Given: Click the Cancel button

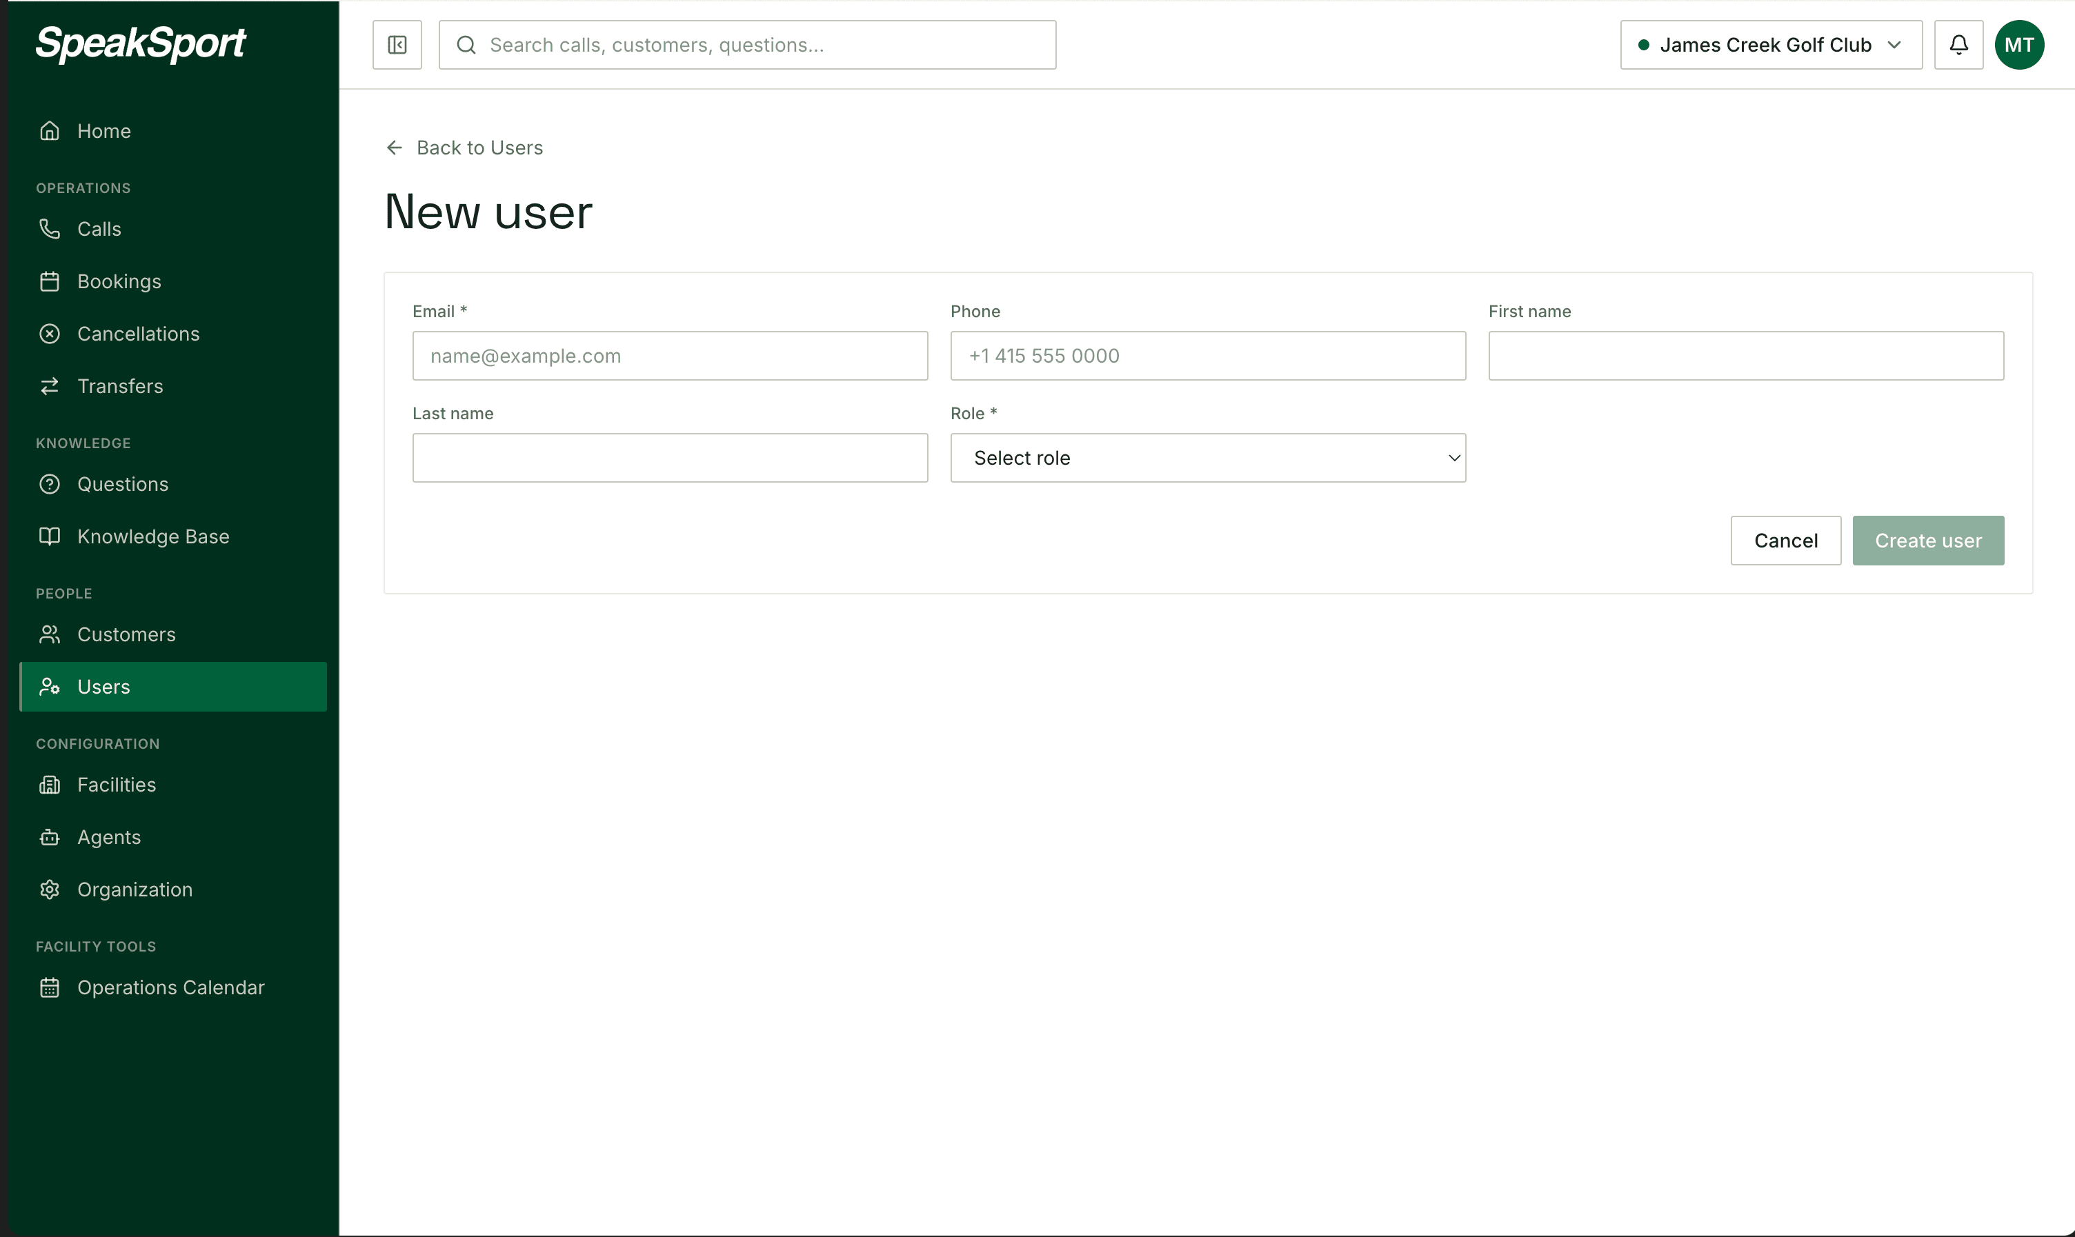Looking at the screenshot, I should (1786, 541).
